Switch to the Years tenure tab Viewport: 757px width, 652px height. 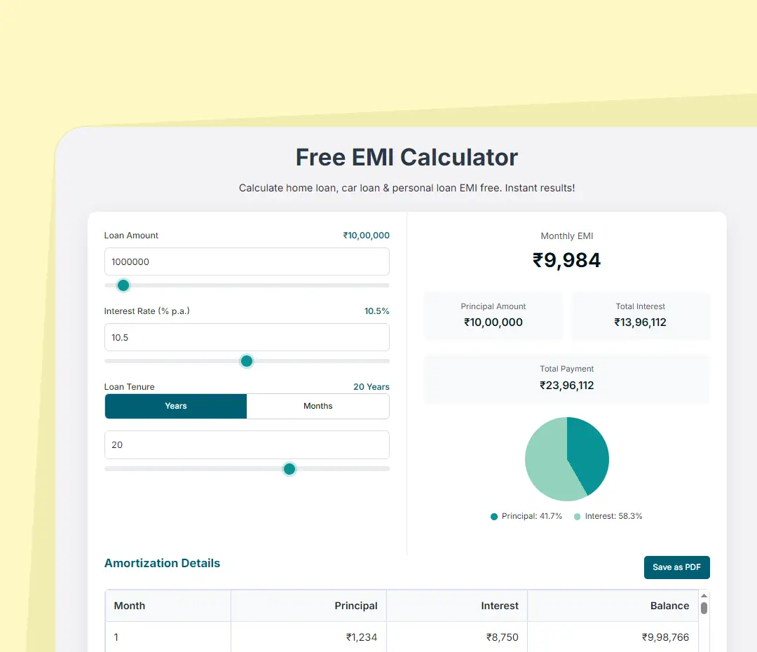175,406
